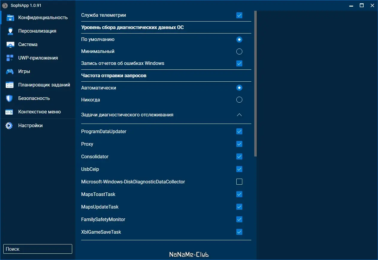This screenshot has width=378, height=260.
Task: Click the vertical scrollbar thumb
Action: [x=255, y=84]
